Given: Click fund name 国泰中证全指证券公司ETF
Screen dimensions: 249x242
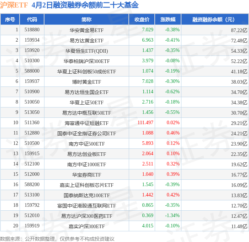Looking at the screenshot, I should coord(86,133).
